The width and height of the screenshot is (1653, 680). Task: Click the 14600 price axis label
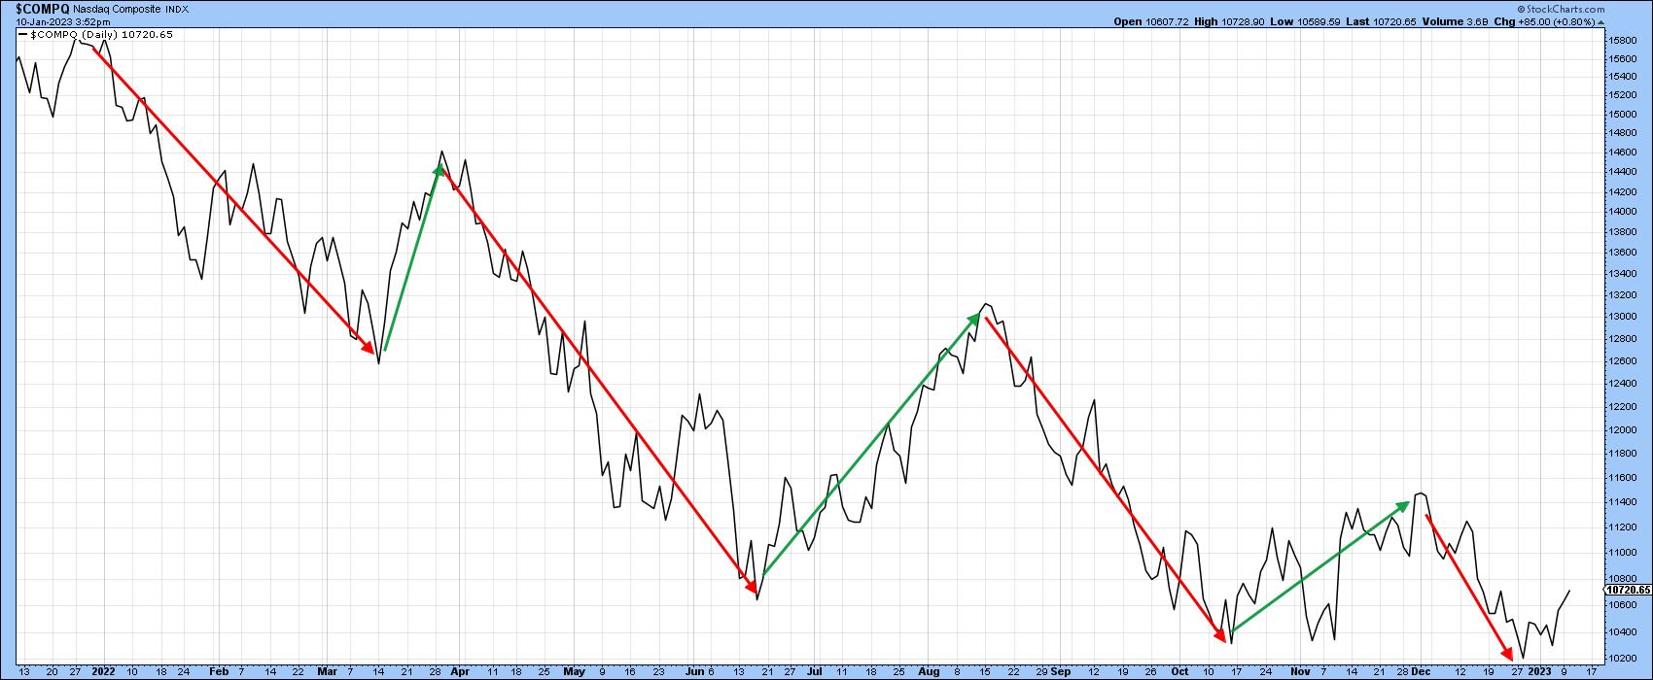point(1623,153)
